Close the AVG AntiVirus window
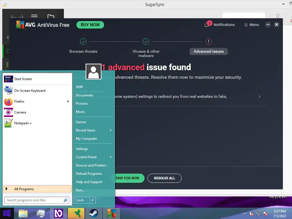 click(x=277, y=25)
